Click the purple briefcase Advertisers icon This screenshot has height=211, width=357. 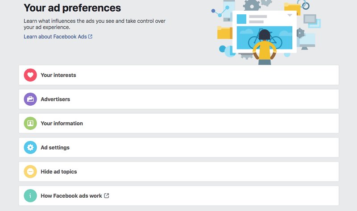point(30,99)
